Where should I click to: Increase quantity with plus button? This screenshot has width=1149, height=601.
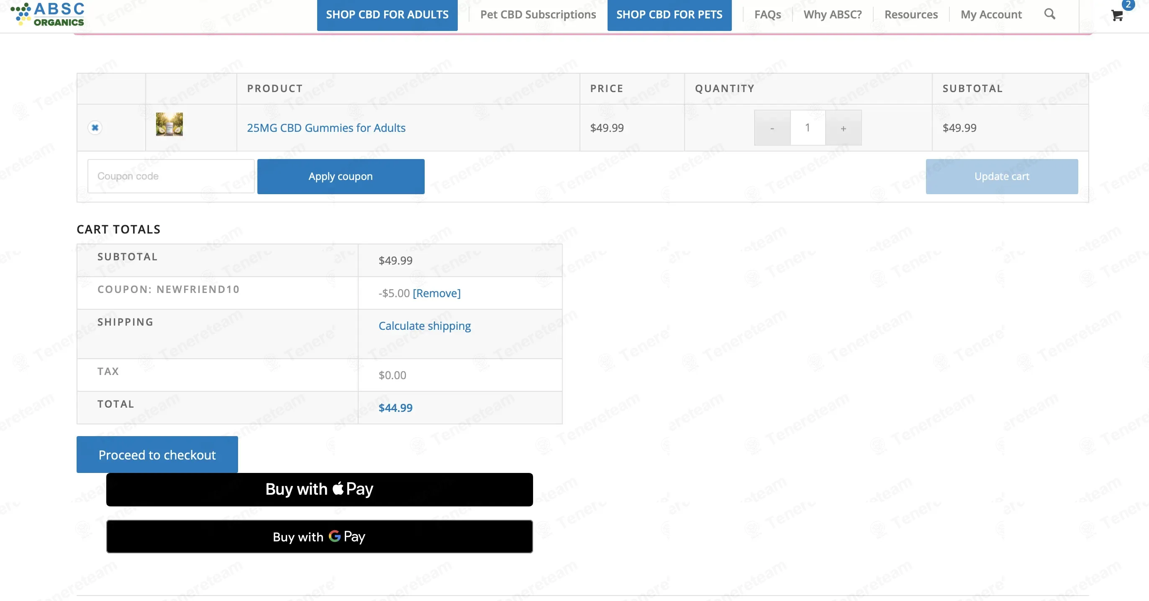[x=843, y=128]
